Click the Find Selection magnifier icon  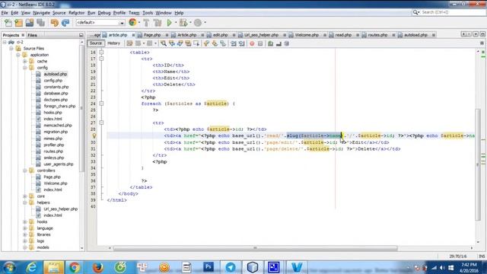tap(164, 43)
